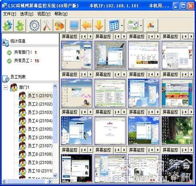
Task: Click the 共有员工 count value 16
Action: [37, 61]
